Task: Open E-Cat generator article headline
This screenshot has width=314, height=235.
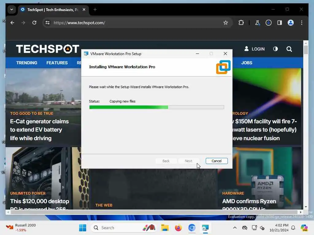Action: (40, 130)
